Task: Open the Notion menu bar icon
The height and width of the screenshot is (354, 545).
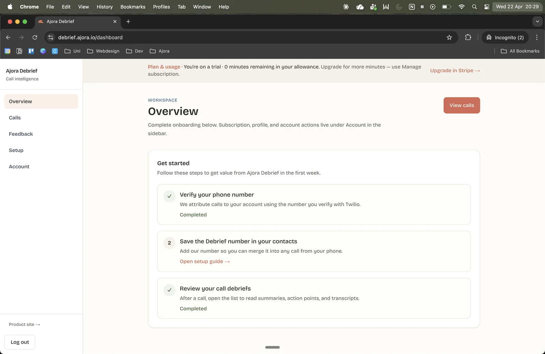Action: click(x=412, y=7)
